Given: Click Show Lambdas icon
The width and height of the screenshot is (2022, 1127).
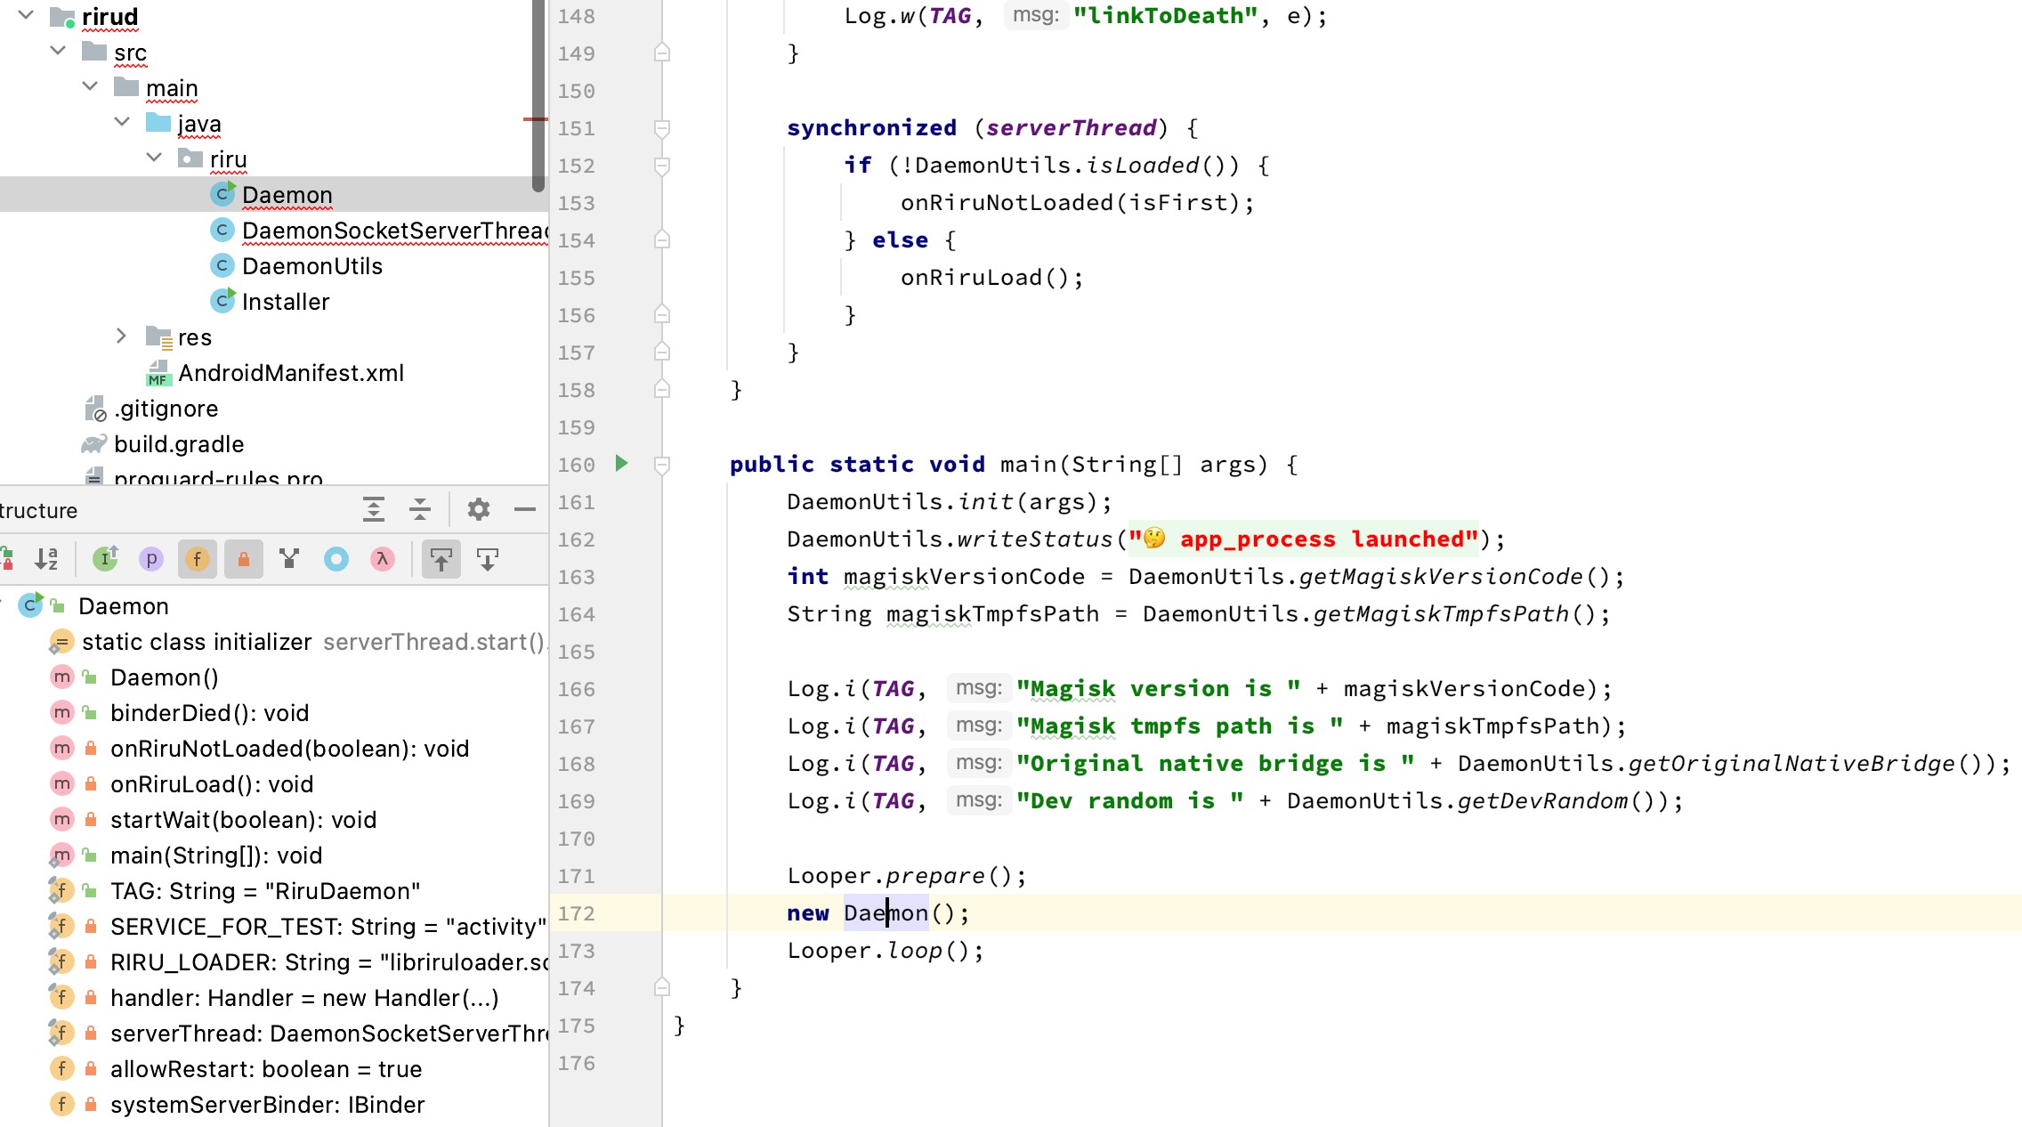Looking at the screenshot, I should coord(382,559).
